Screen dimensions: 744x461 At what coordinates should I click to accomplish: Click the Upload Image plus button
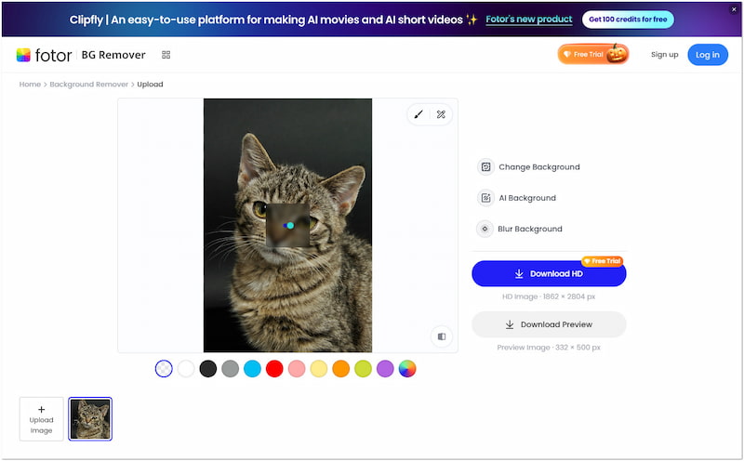point(42,418)
